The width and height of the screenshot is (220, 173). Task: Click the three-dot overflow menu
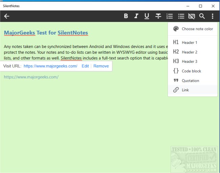(213, 16)
